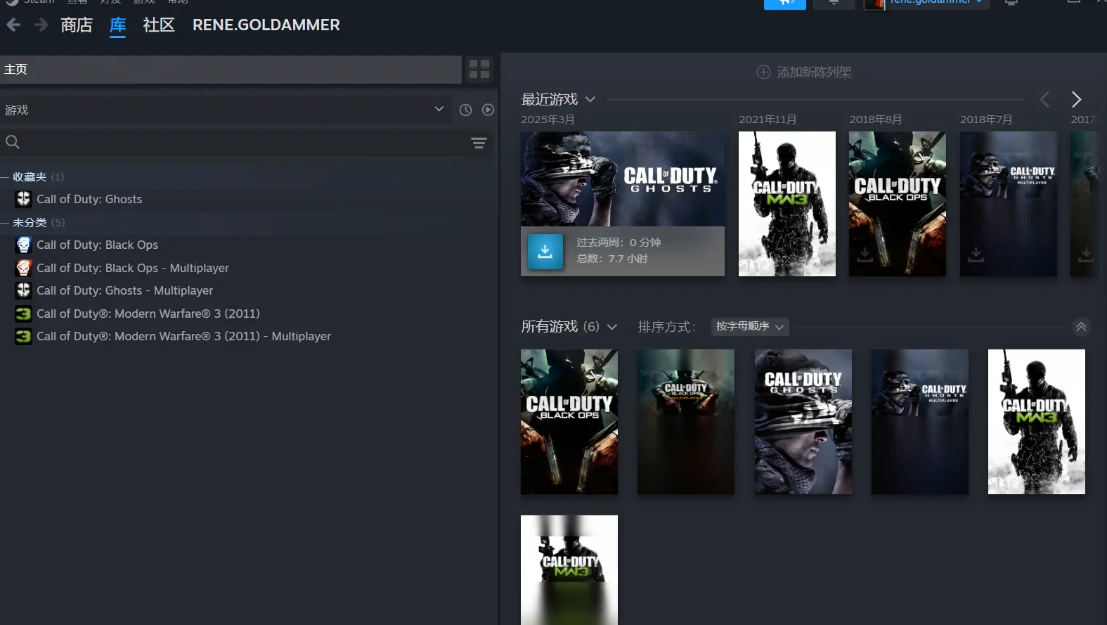Screen dimensions: 1107x625
Task: Click the Ghosts skull icon in favorites
Action: click(24, 200)
